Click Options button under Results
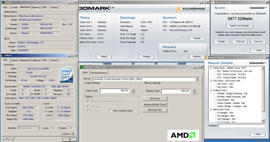The height and width of the screenshot is (142, 270). click(x=197, y=56)
